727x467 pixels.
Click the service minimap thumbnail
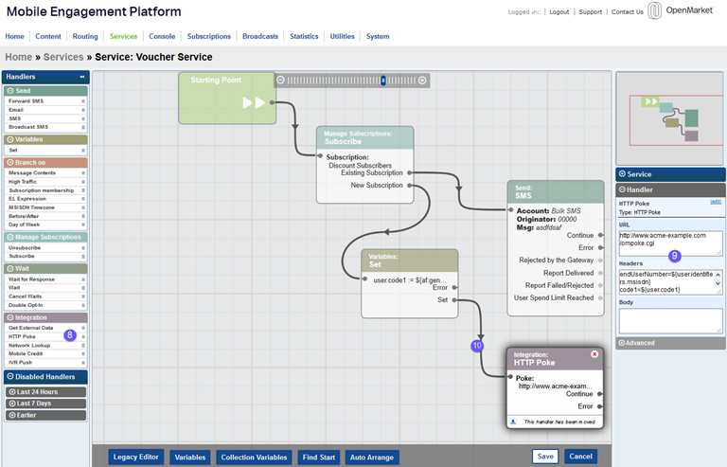tap(669, 117)
